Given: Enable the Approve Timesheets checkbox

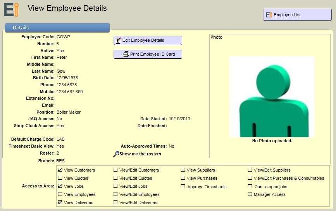Looking at the screenshot, I should [183, 187].
